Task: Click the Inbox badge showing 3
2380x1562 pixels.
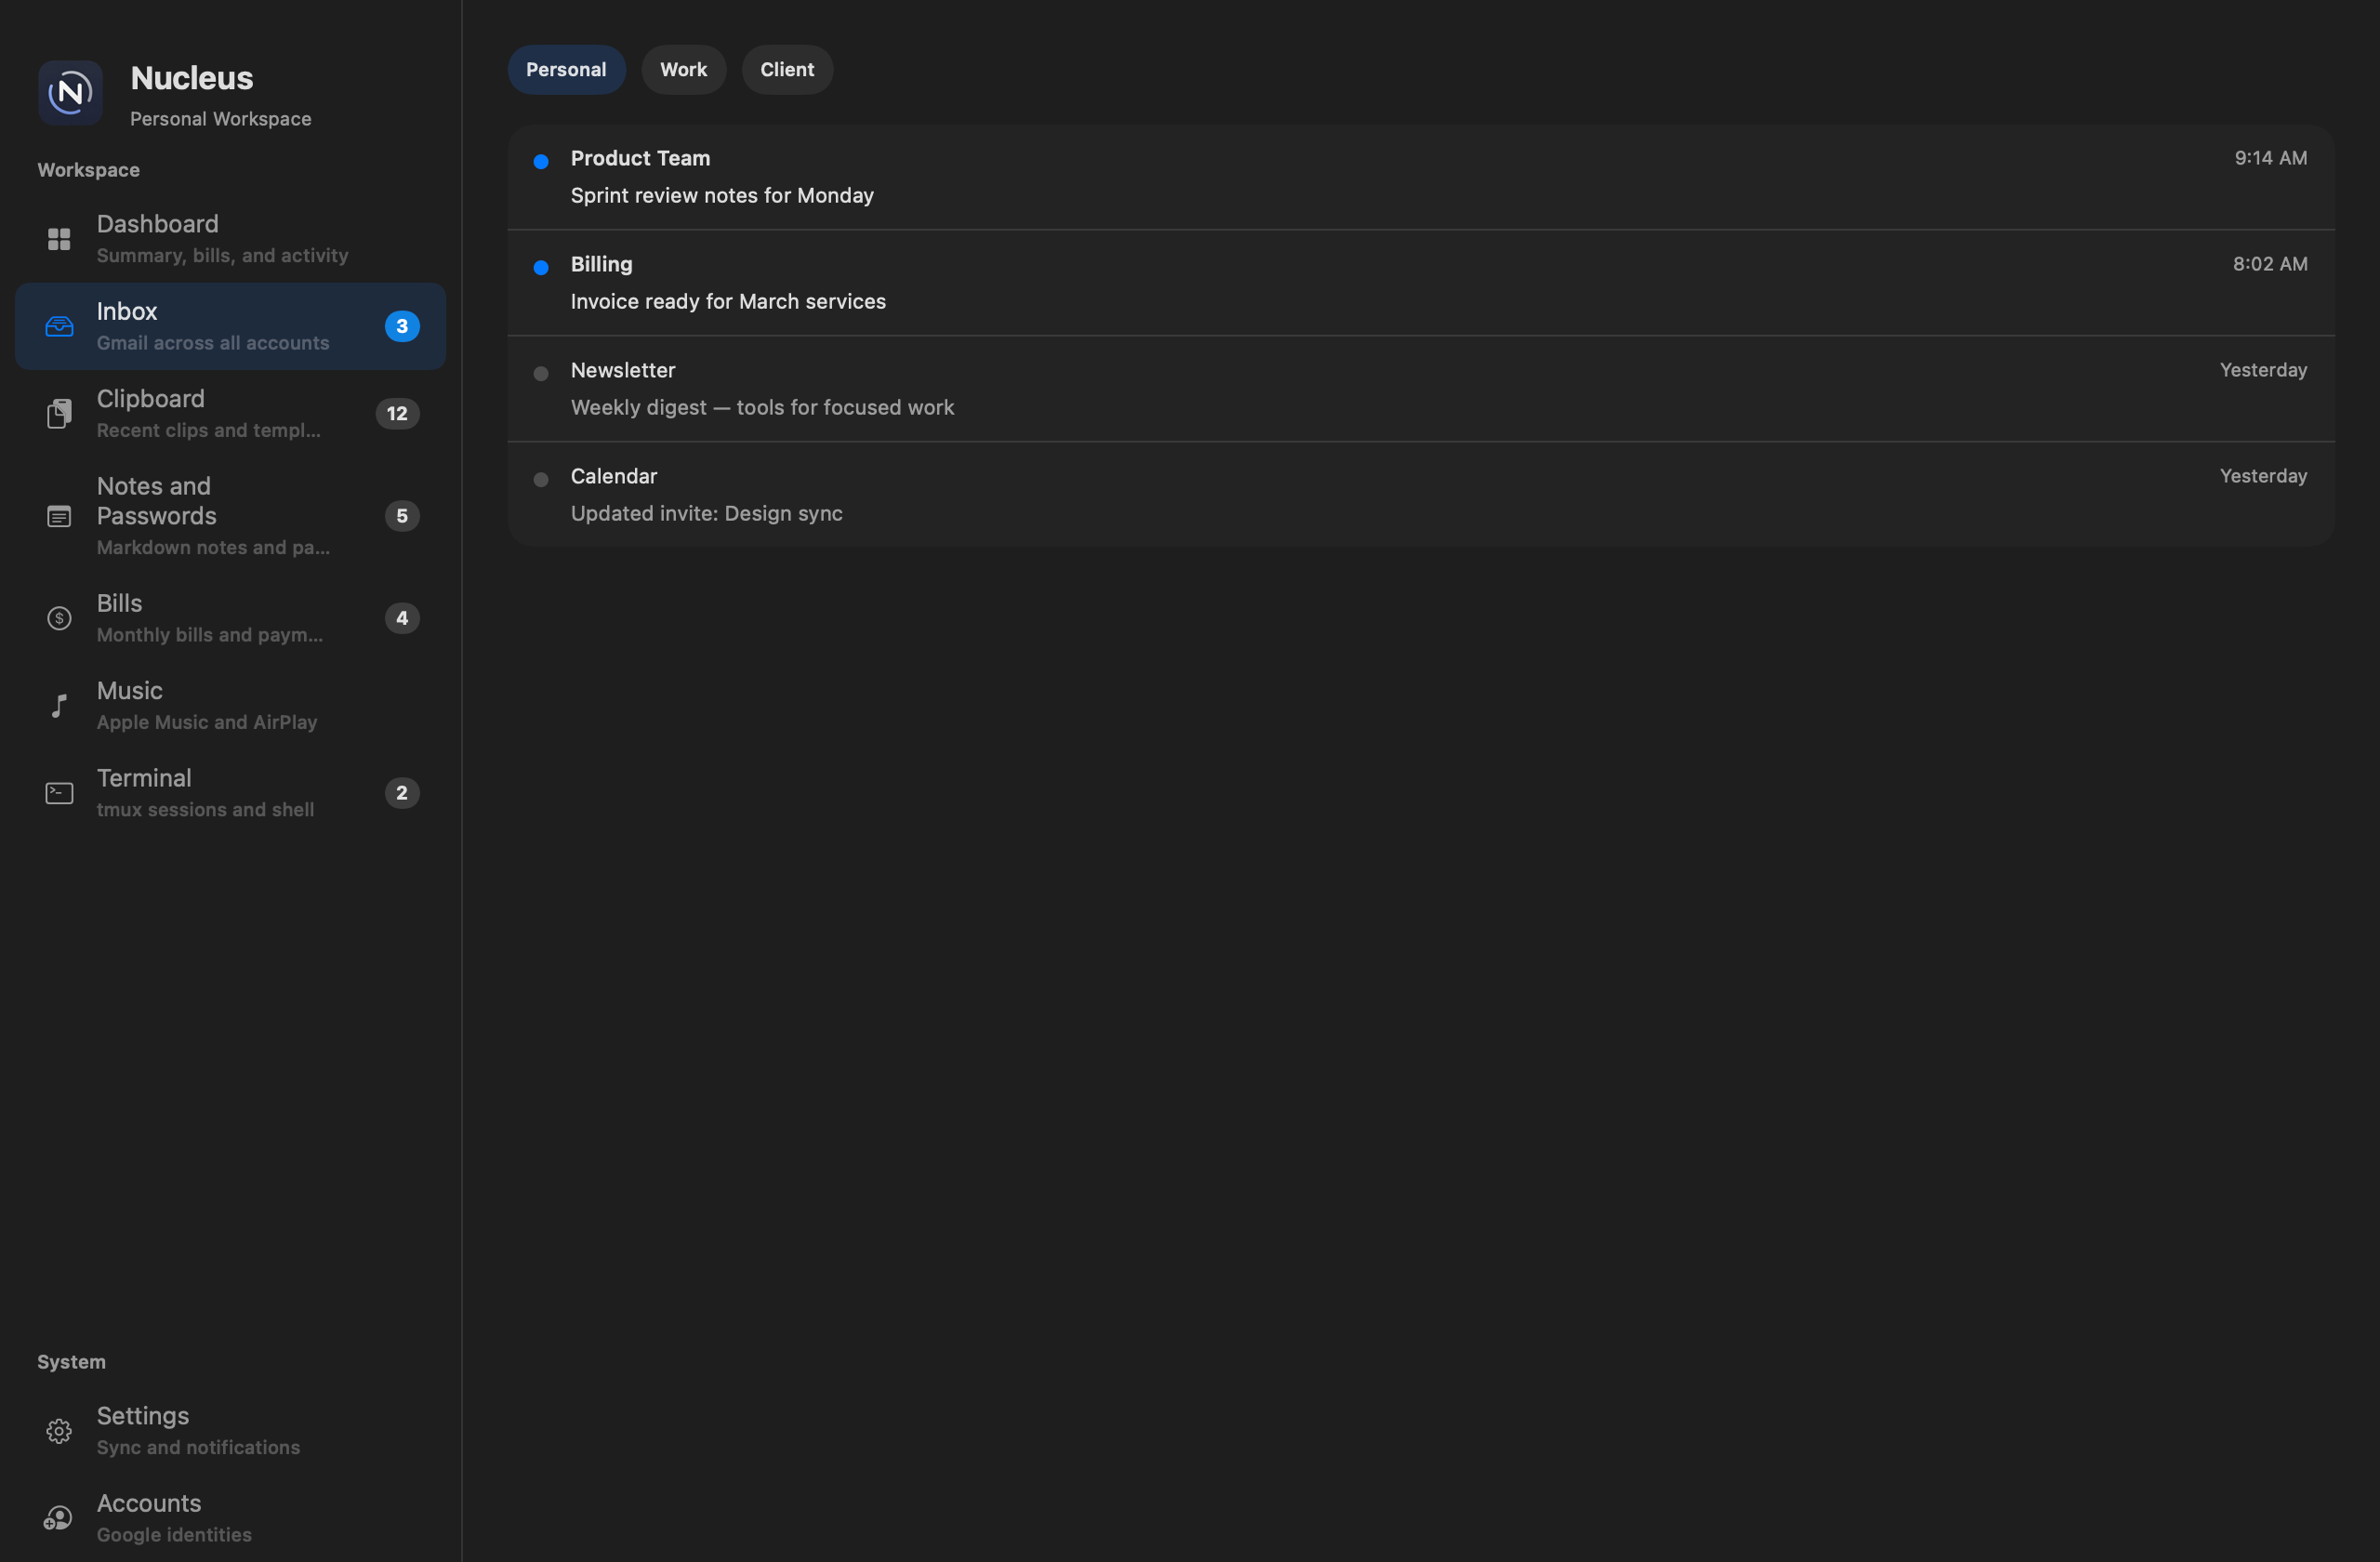Action: point(402,326)
